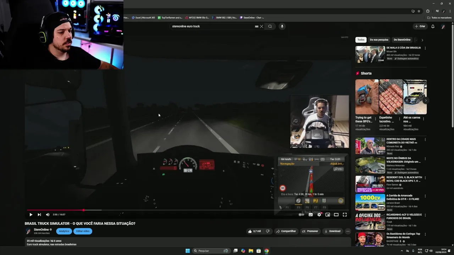Viewport: 454px width, 255px height.
Task: Open more actions menu beside Download
Action: 348,231
